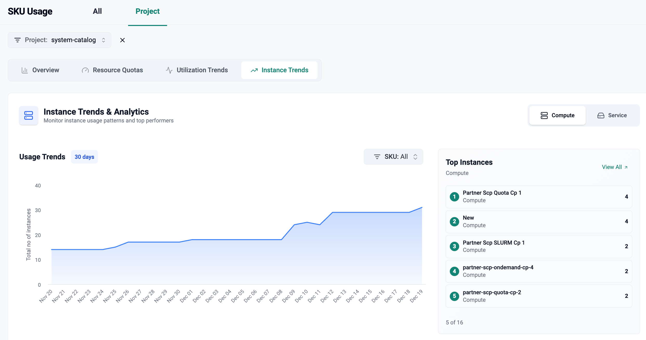Switch to the All tab
The image size is (646, 340).
pos(97,11)
